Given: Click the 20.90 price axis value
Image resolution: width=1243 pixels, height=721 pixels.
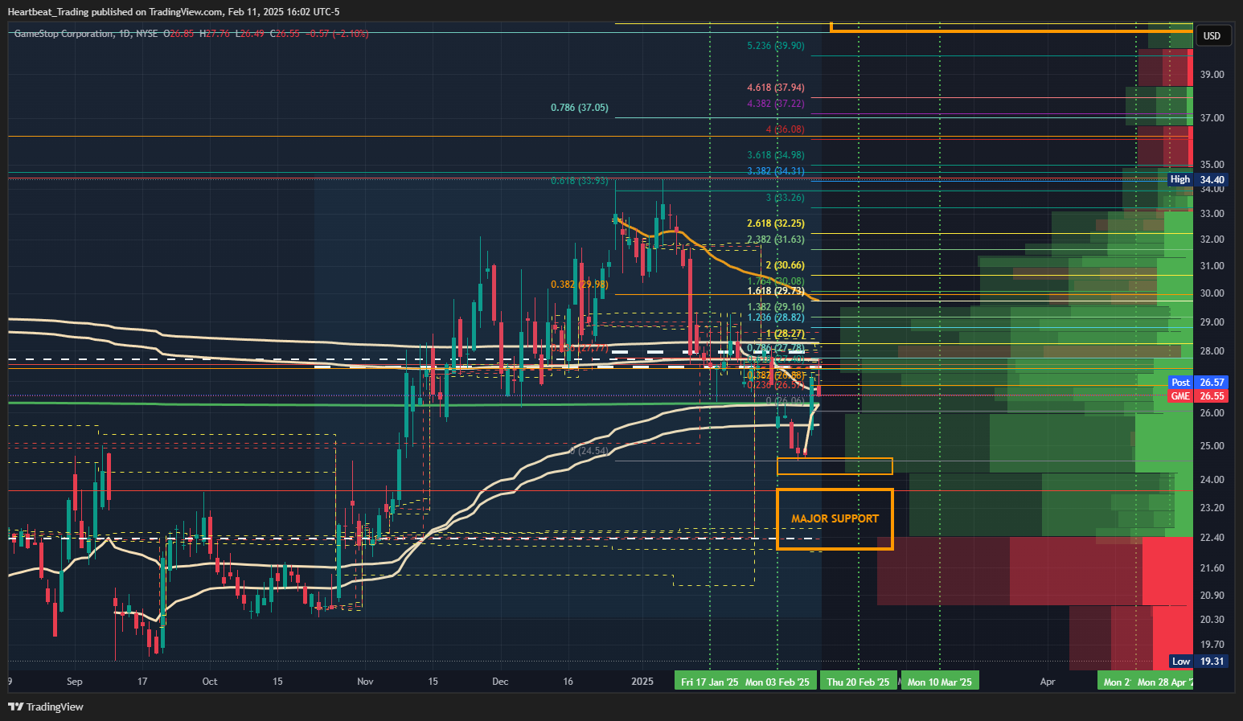Looking at the screenshot, I should click(x=1212, y=596).
